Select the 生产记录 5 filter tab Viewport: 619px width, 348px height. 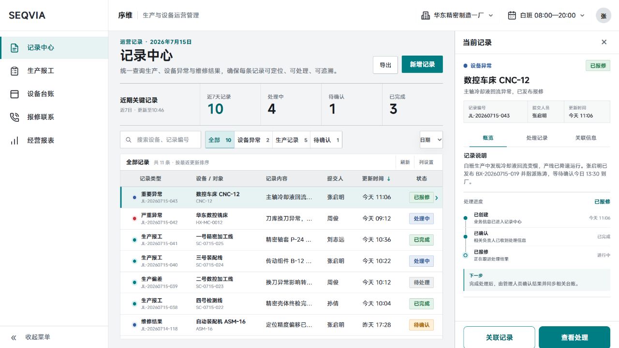point(291,140)
